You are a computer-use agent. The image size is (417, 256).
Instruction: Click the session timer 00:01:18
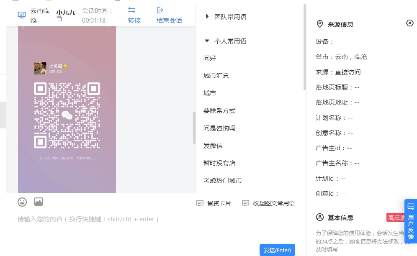[x=94, y=20]
